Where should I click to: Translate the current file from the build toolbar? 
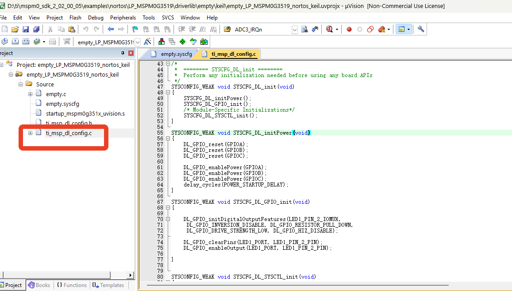click(x=4, y=42)
